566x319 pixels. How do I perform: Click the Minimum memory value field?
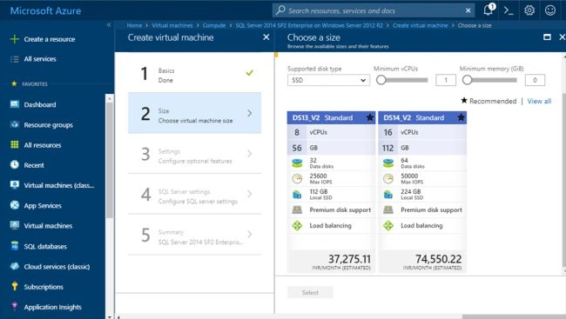535,80
